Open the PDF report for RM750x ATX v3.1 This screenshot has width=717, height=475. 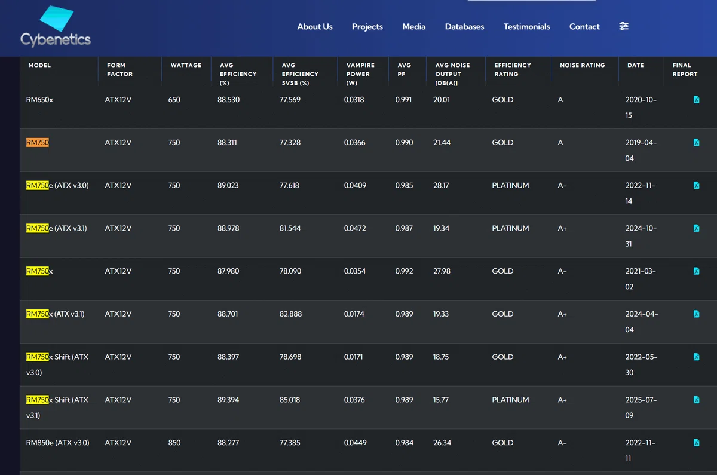pyautogui.click(x=696, y=314)
